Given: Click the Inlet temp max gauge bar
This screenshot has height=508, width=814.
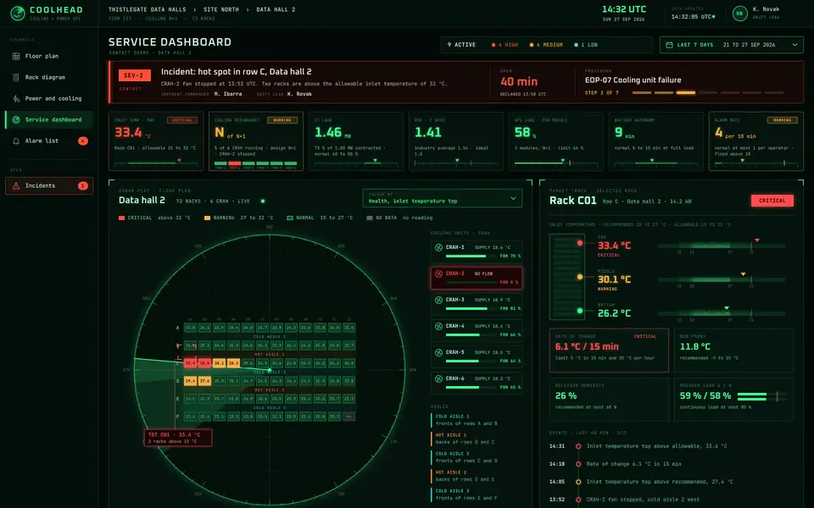Looking at the screenshot, I should [x=155, y=163].
